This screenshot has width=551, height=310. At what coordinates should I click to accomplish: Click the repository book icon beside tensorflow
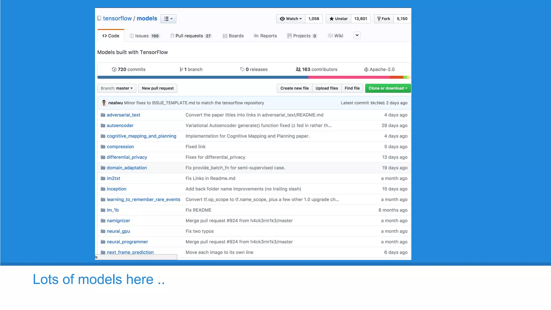tap(99, 18)
